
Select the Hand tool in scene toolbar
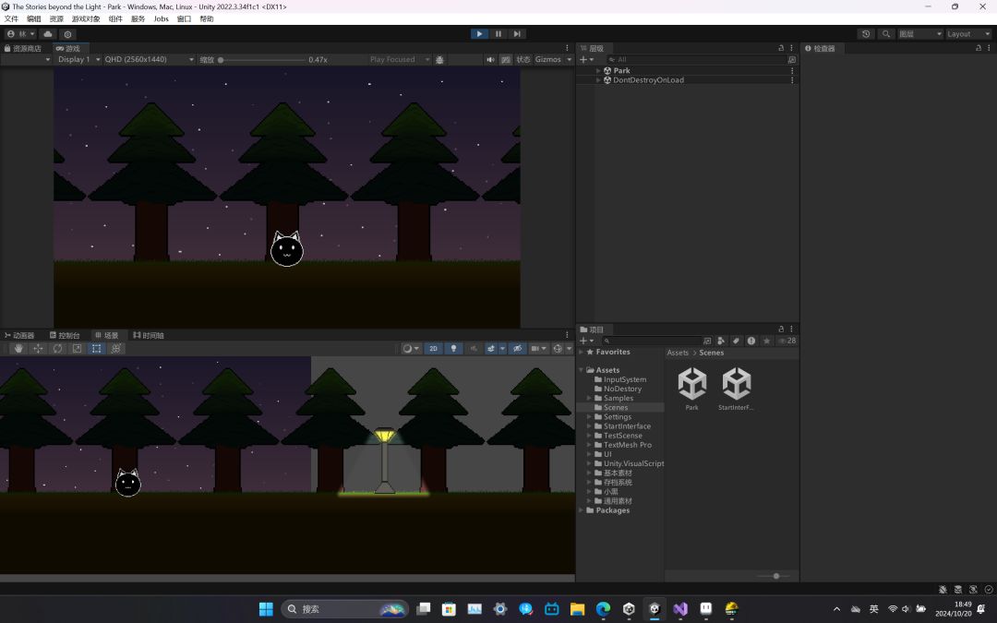pyautogui.click(x=18, y=349)
